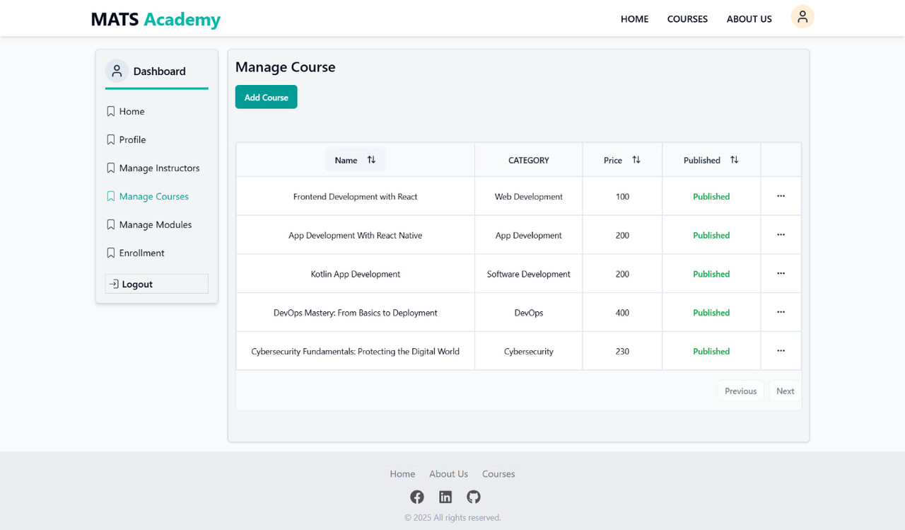The image size is (905, 530).
Task: Click the Price column header label
Action: [x=613, y=161]
